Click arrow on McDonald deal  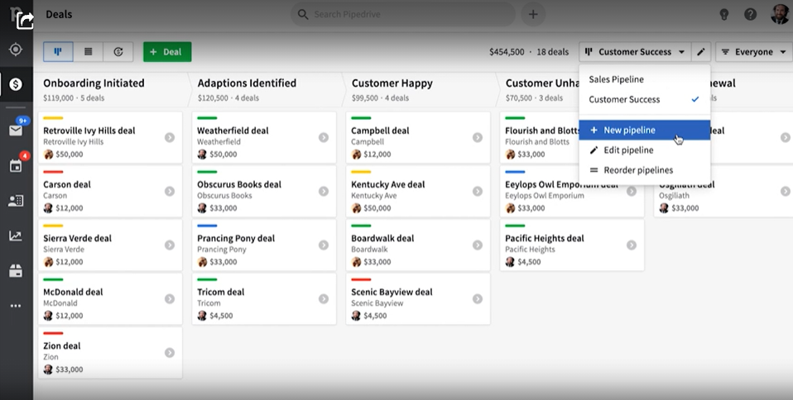[x=170, y=299]
